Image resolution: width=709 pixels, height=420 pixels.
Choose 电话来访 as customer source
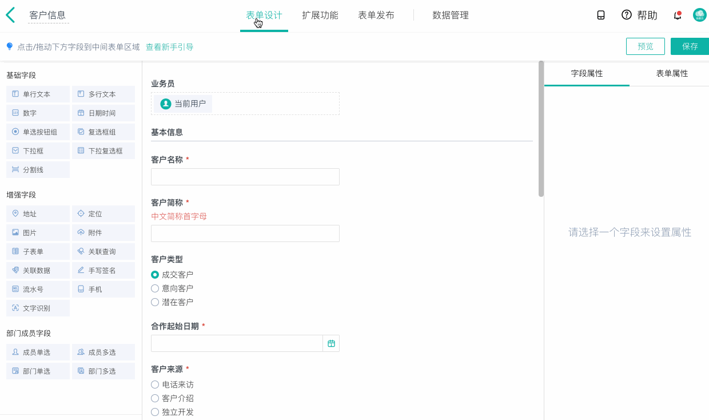[155, 385]
